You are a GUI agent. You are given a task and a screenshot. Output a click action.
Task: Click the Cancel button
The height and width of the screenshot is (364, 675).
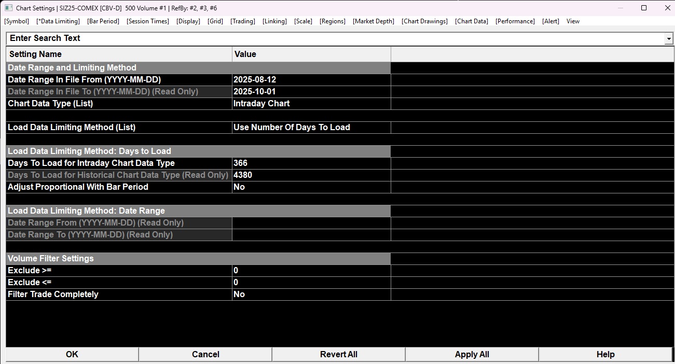pos(205,354)
